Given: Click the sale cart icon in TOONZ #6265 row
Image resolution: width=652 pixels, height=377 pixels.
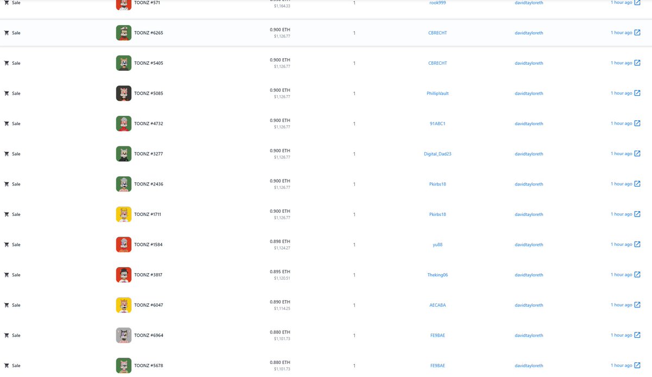Looking at the screenshot, I should point(7,33).
